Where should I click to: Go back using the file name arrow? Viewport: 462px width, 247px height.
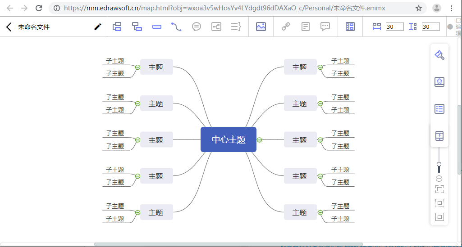pos(9,27)
